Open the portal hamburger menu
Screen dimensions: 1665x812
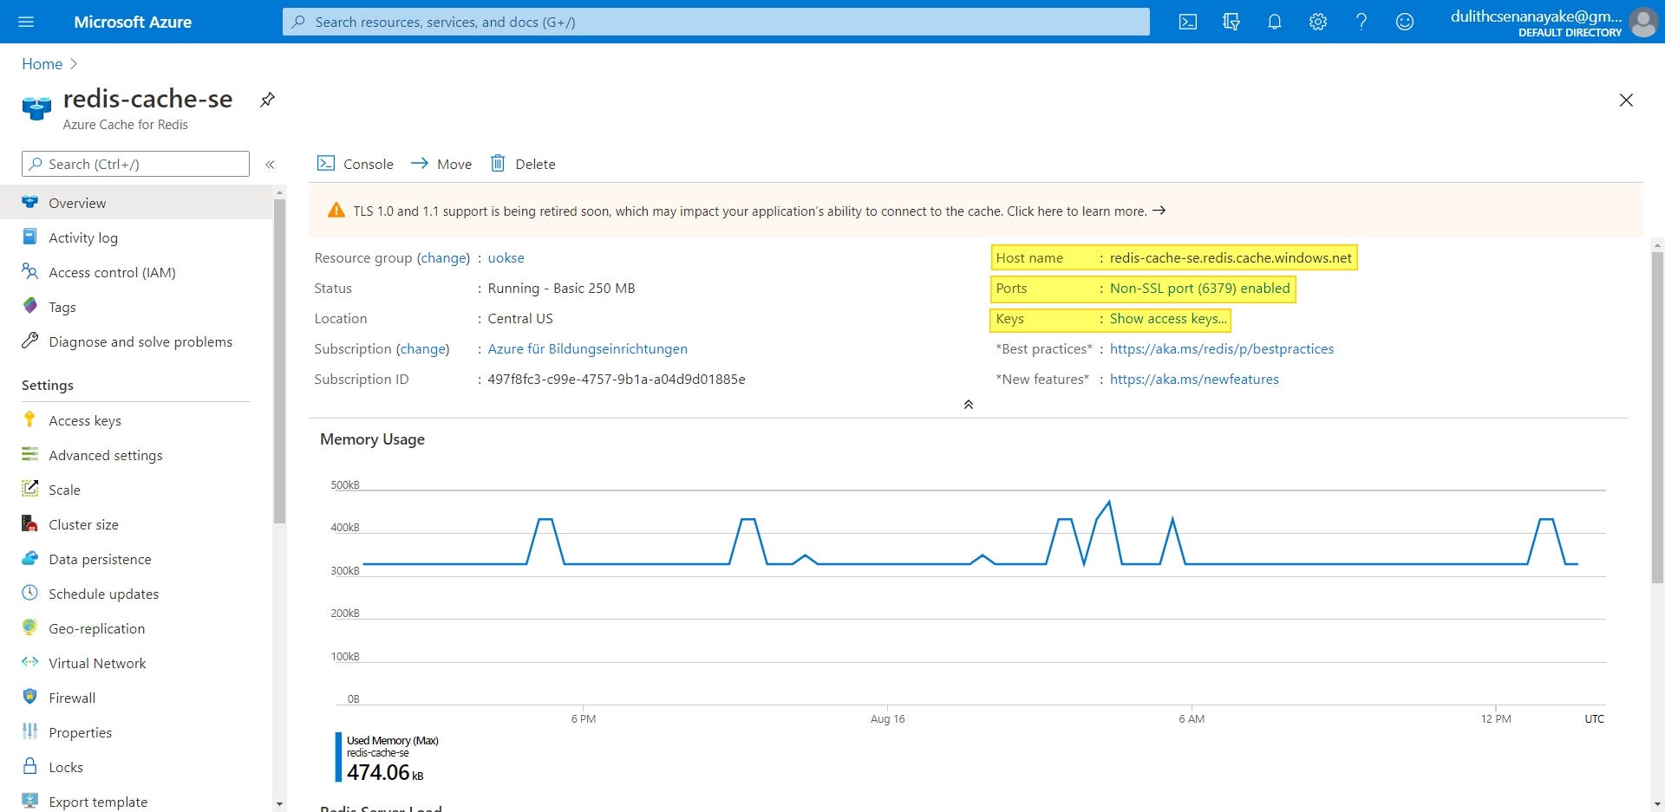coord(26,22)
